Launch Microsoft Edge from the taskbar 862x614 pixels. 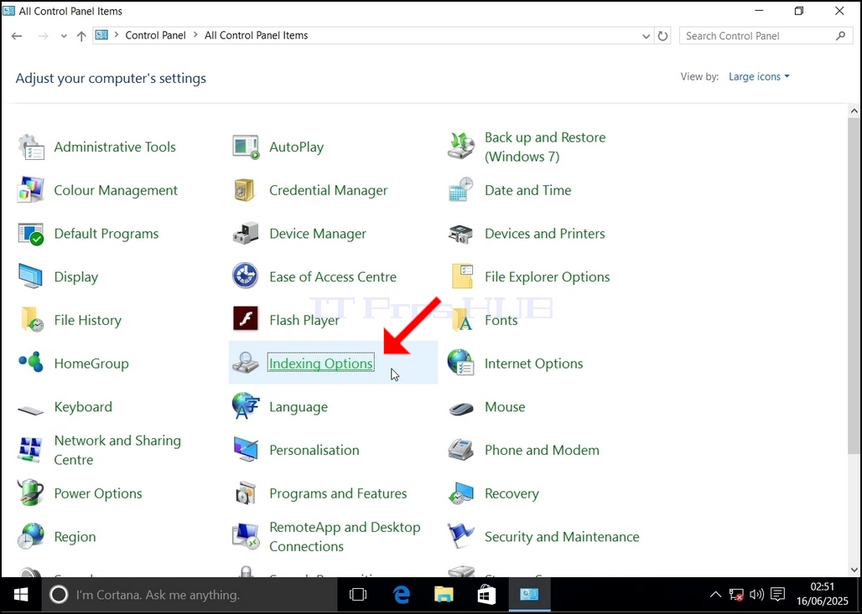402,595
